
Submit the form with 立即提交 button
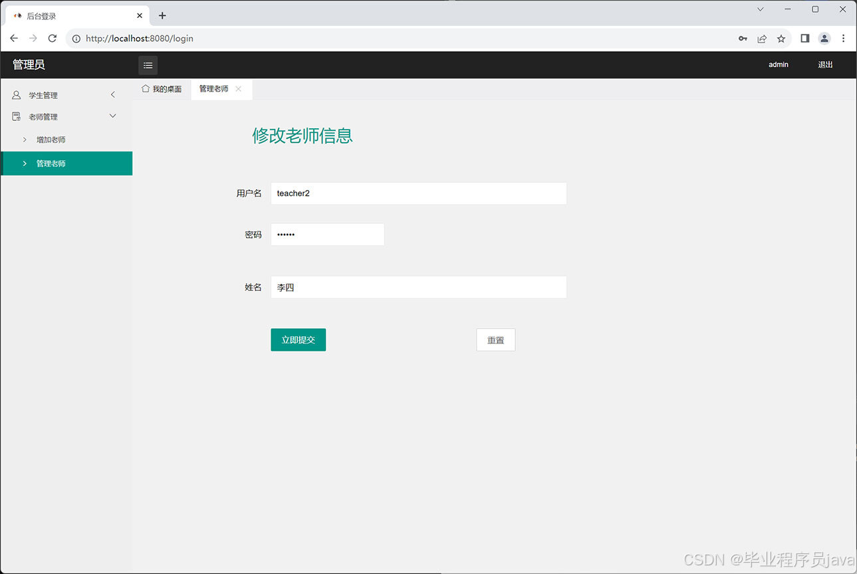coord(298,339)
